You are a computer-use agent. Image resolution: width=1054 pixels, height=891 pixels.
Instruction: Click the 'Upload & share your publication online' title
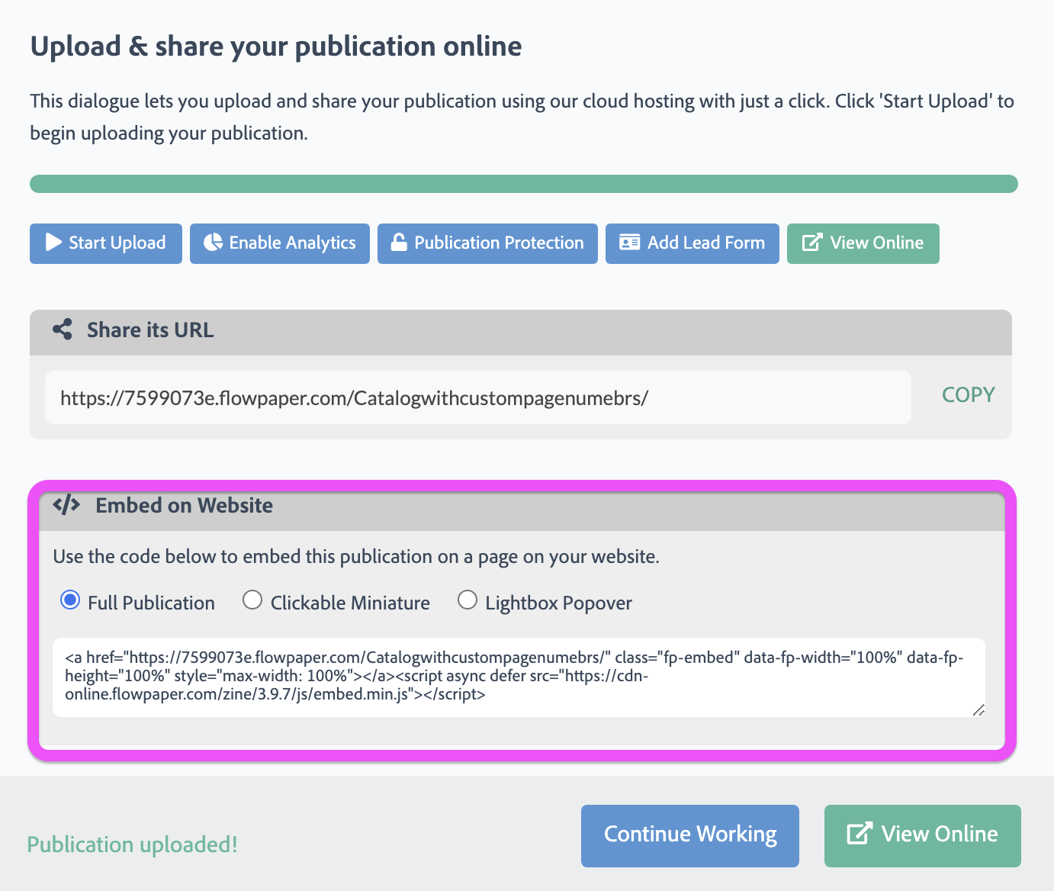coord(276,47)
